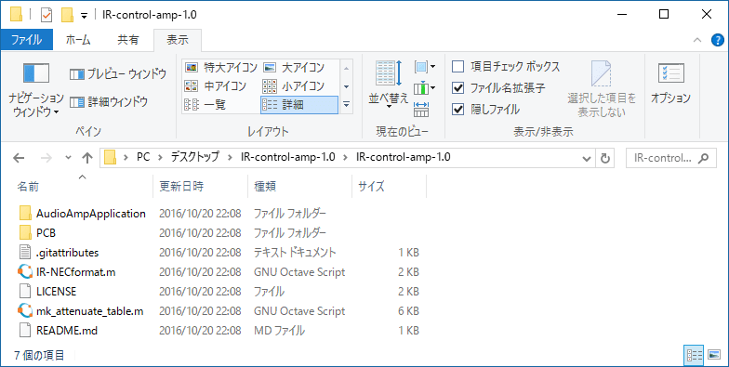Switch to the Home (ホーム) tab
The width and height of the screenshot is (729, 367).
click(x=78, y=40)
